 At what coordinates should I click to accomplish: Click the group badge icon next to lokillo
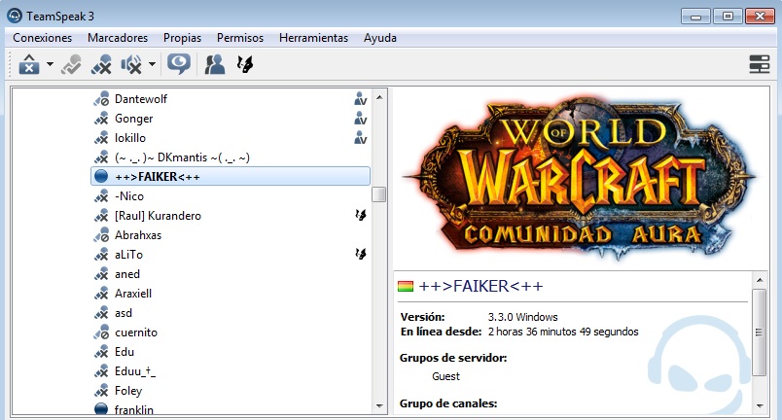(360, 137)
